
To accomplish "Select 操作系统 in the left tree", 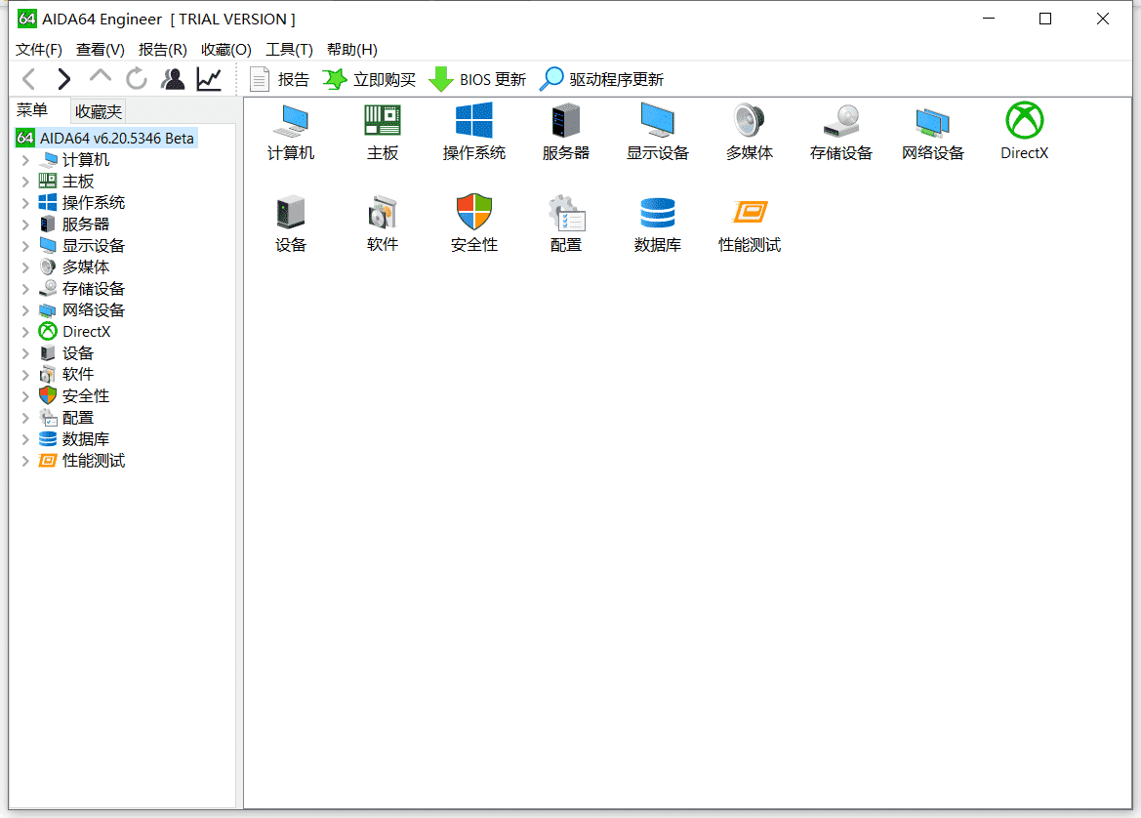I will click(82, 203).
